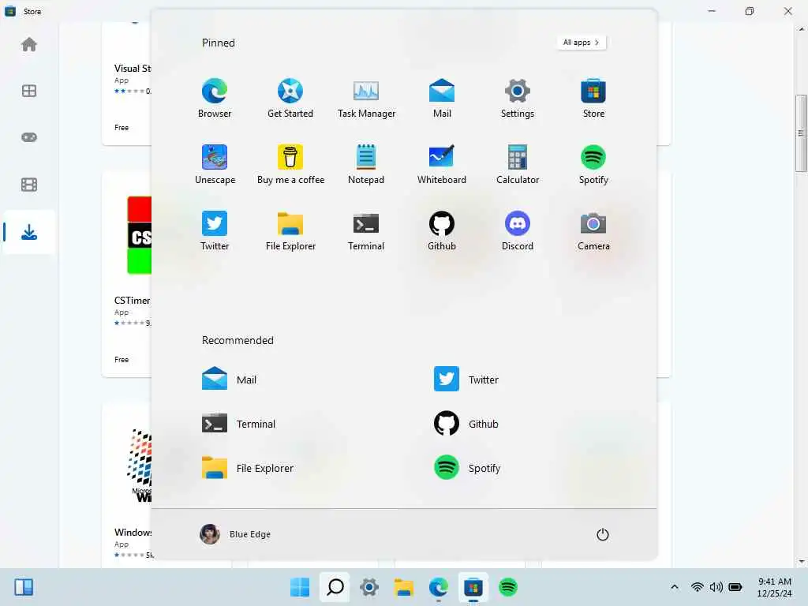Open the widgets panel on the taskbar

click(x=24, y=587)
